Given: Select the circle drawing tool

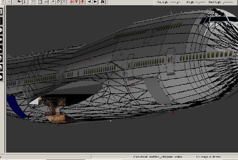Looking at the screenshot, I should pos(14,2).
